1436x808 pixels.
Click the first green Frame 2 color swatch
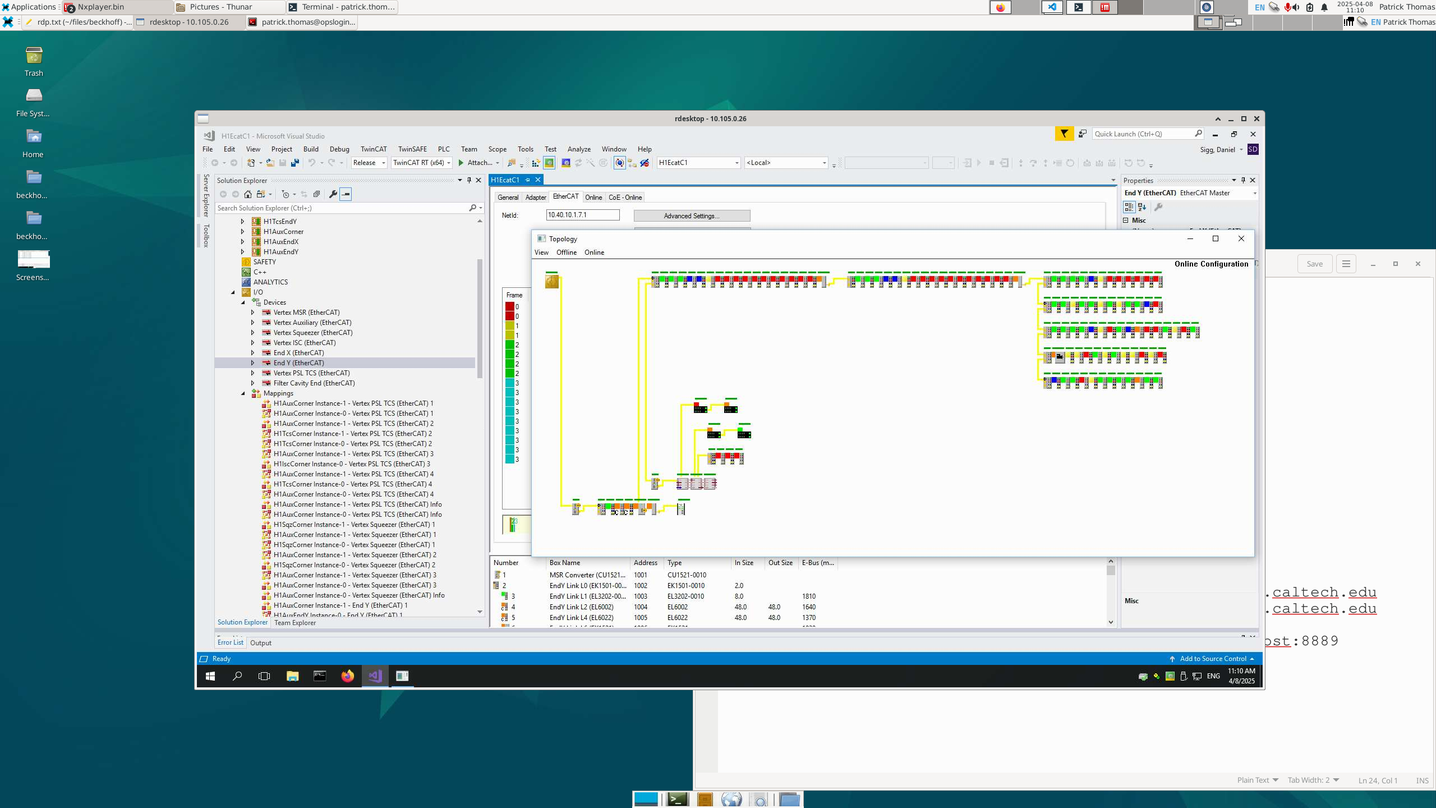pos(510,345)
